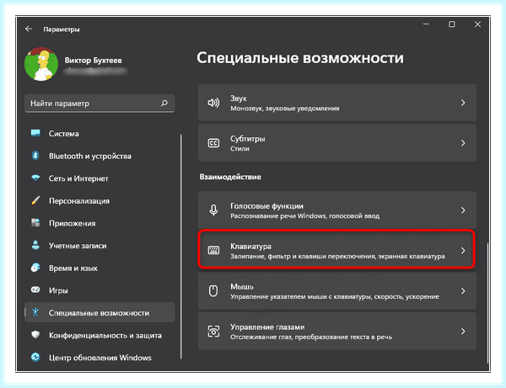
Task: Click the Управление глазами eye icon
Action: 213,331
